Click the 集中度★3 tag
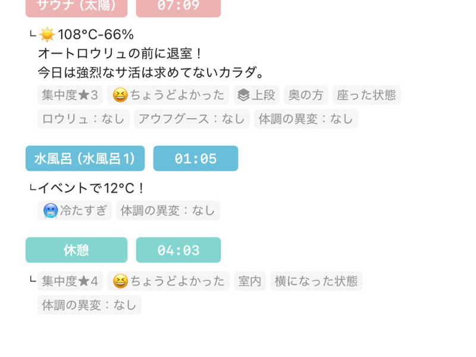This screenshot has width=476, height=357. point(70,95)
